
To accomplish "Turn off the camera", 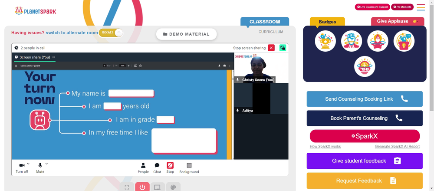I will 22,168.
